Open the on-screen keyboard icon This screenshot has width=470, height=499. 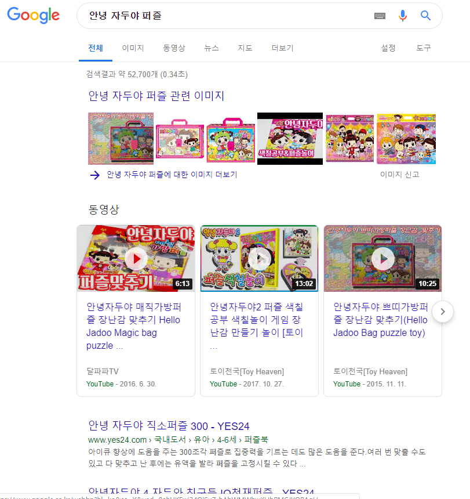(x=380, y=16)
